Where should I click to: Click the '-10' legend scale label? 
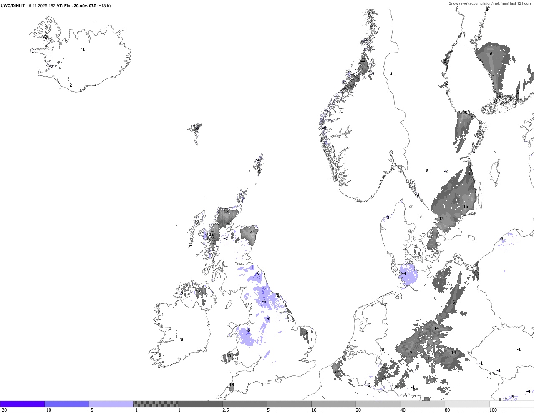48,410
